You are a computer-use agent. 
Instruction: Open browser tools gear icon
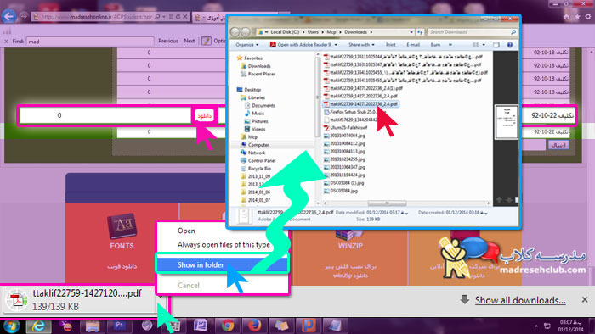[x=588, y=17]
